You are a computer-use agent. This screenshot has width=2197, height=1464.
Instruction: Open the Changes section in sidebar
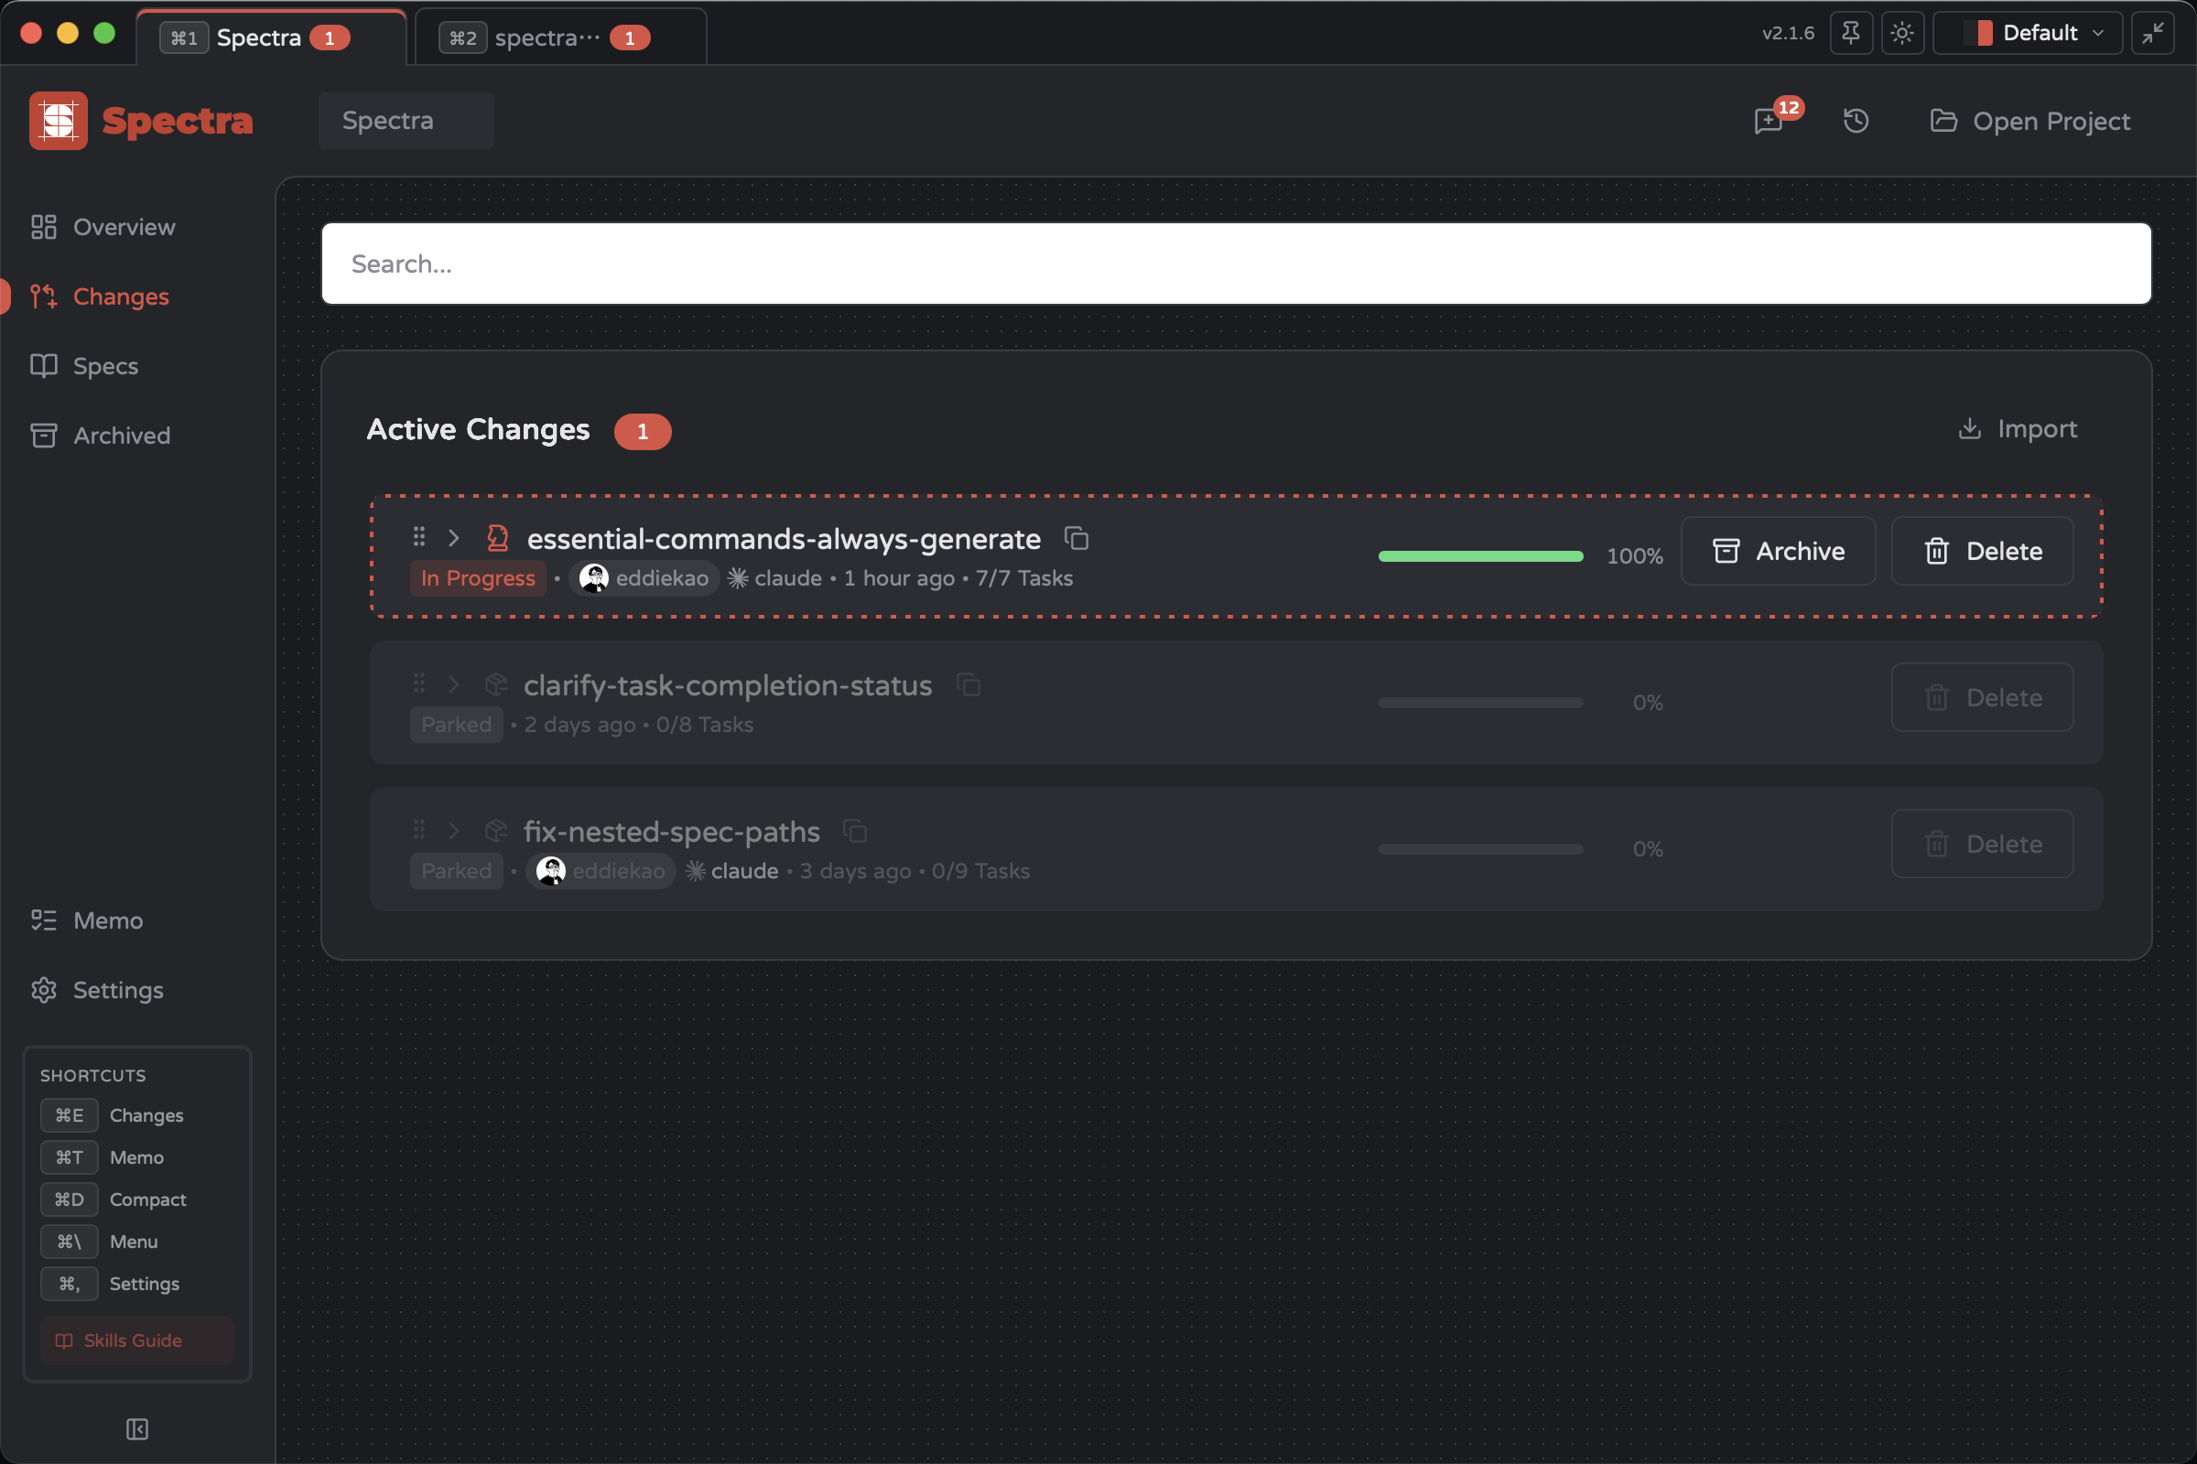121,296
